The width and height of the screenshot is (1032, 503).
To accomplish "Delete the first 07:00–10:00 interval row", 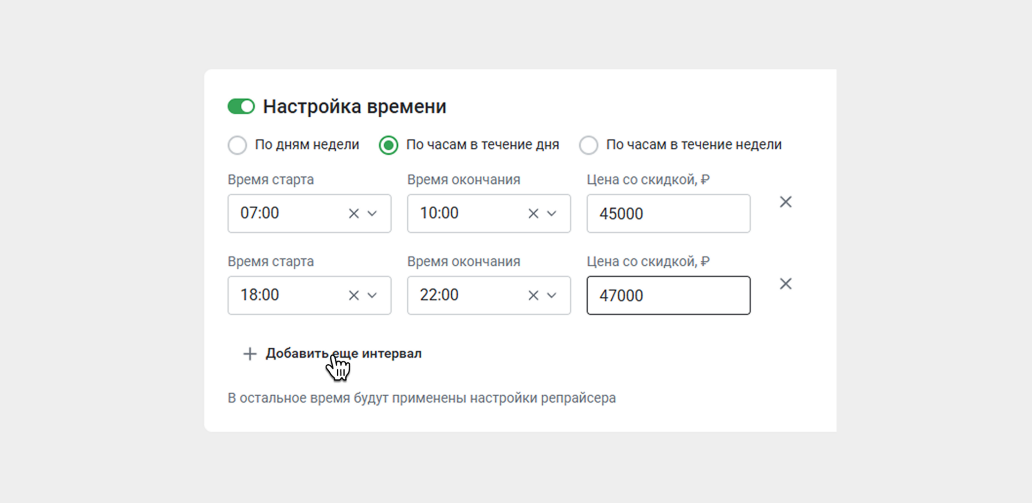I will [x=786, y=202].
